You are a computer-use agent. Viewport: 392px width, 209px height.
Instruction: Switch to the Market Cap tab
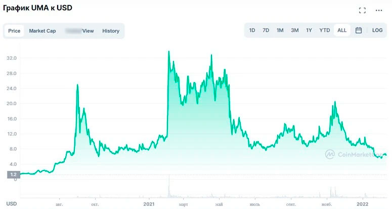[42, 31]
